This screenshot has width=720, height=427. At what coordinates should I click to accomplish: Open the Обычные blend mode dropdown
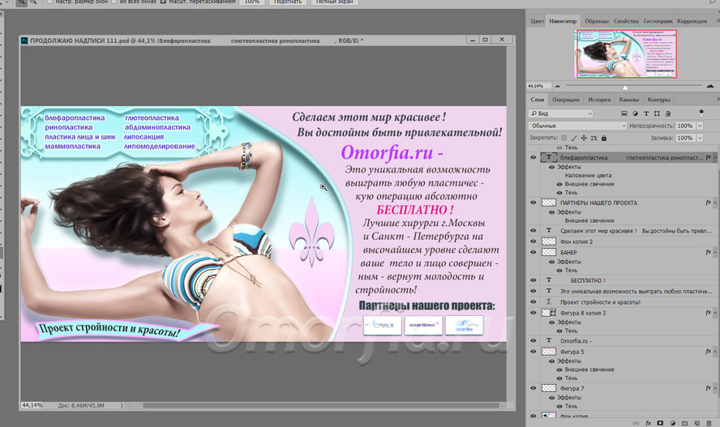coord(577,126)
